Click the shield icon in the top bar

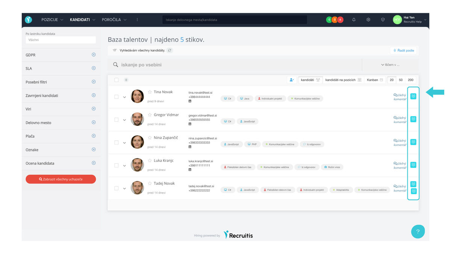[383, 20]
